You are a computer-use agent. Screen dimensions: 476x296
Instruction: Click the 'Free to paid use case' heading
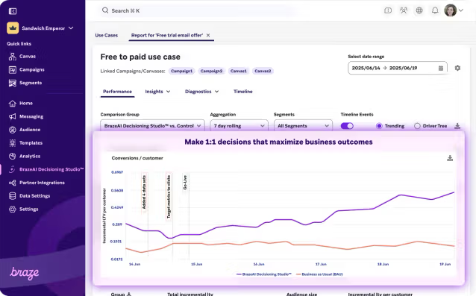(x=140, y=57)
